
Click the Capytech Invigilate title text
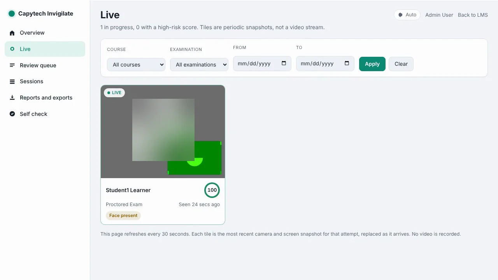pos(46,14)
